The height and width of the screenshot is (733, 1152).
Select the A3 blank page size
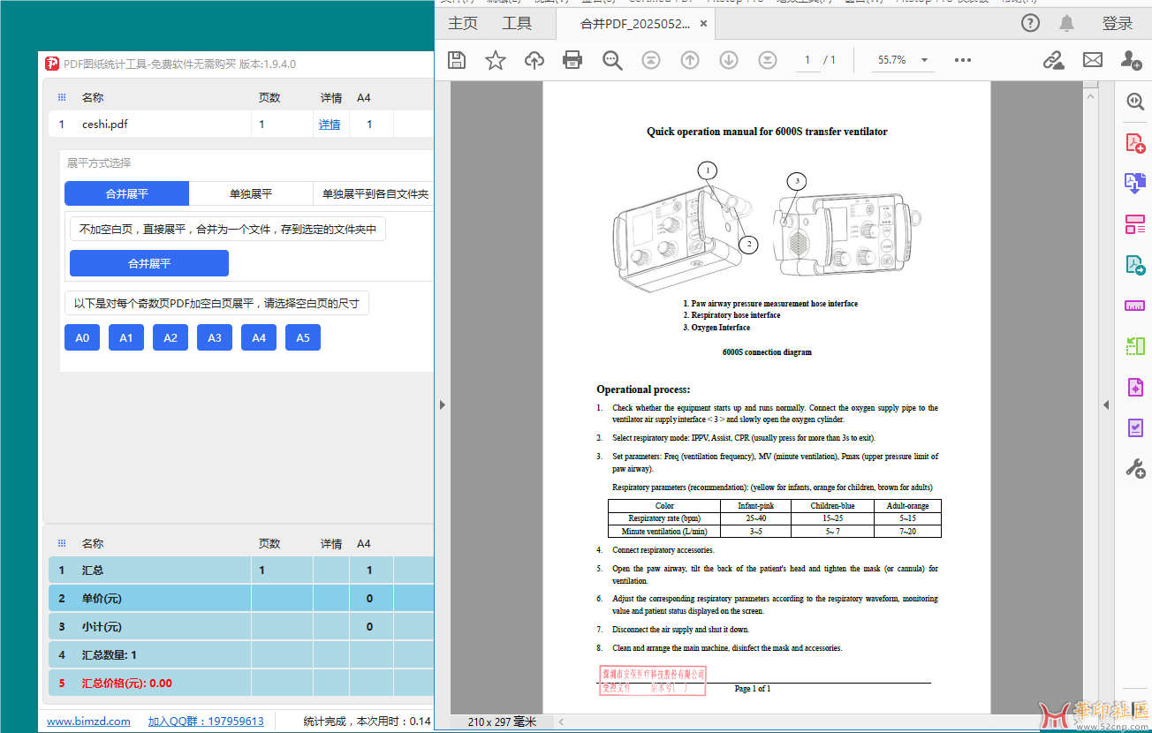click(x=215, y=337)
